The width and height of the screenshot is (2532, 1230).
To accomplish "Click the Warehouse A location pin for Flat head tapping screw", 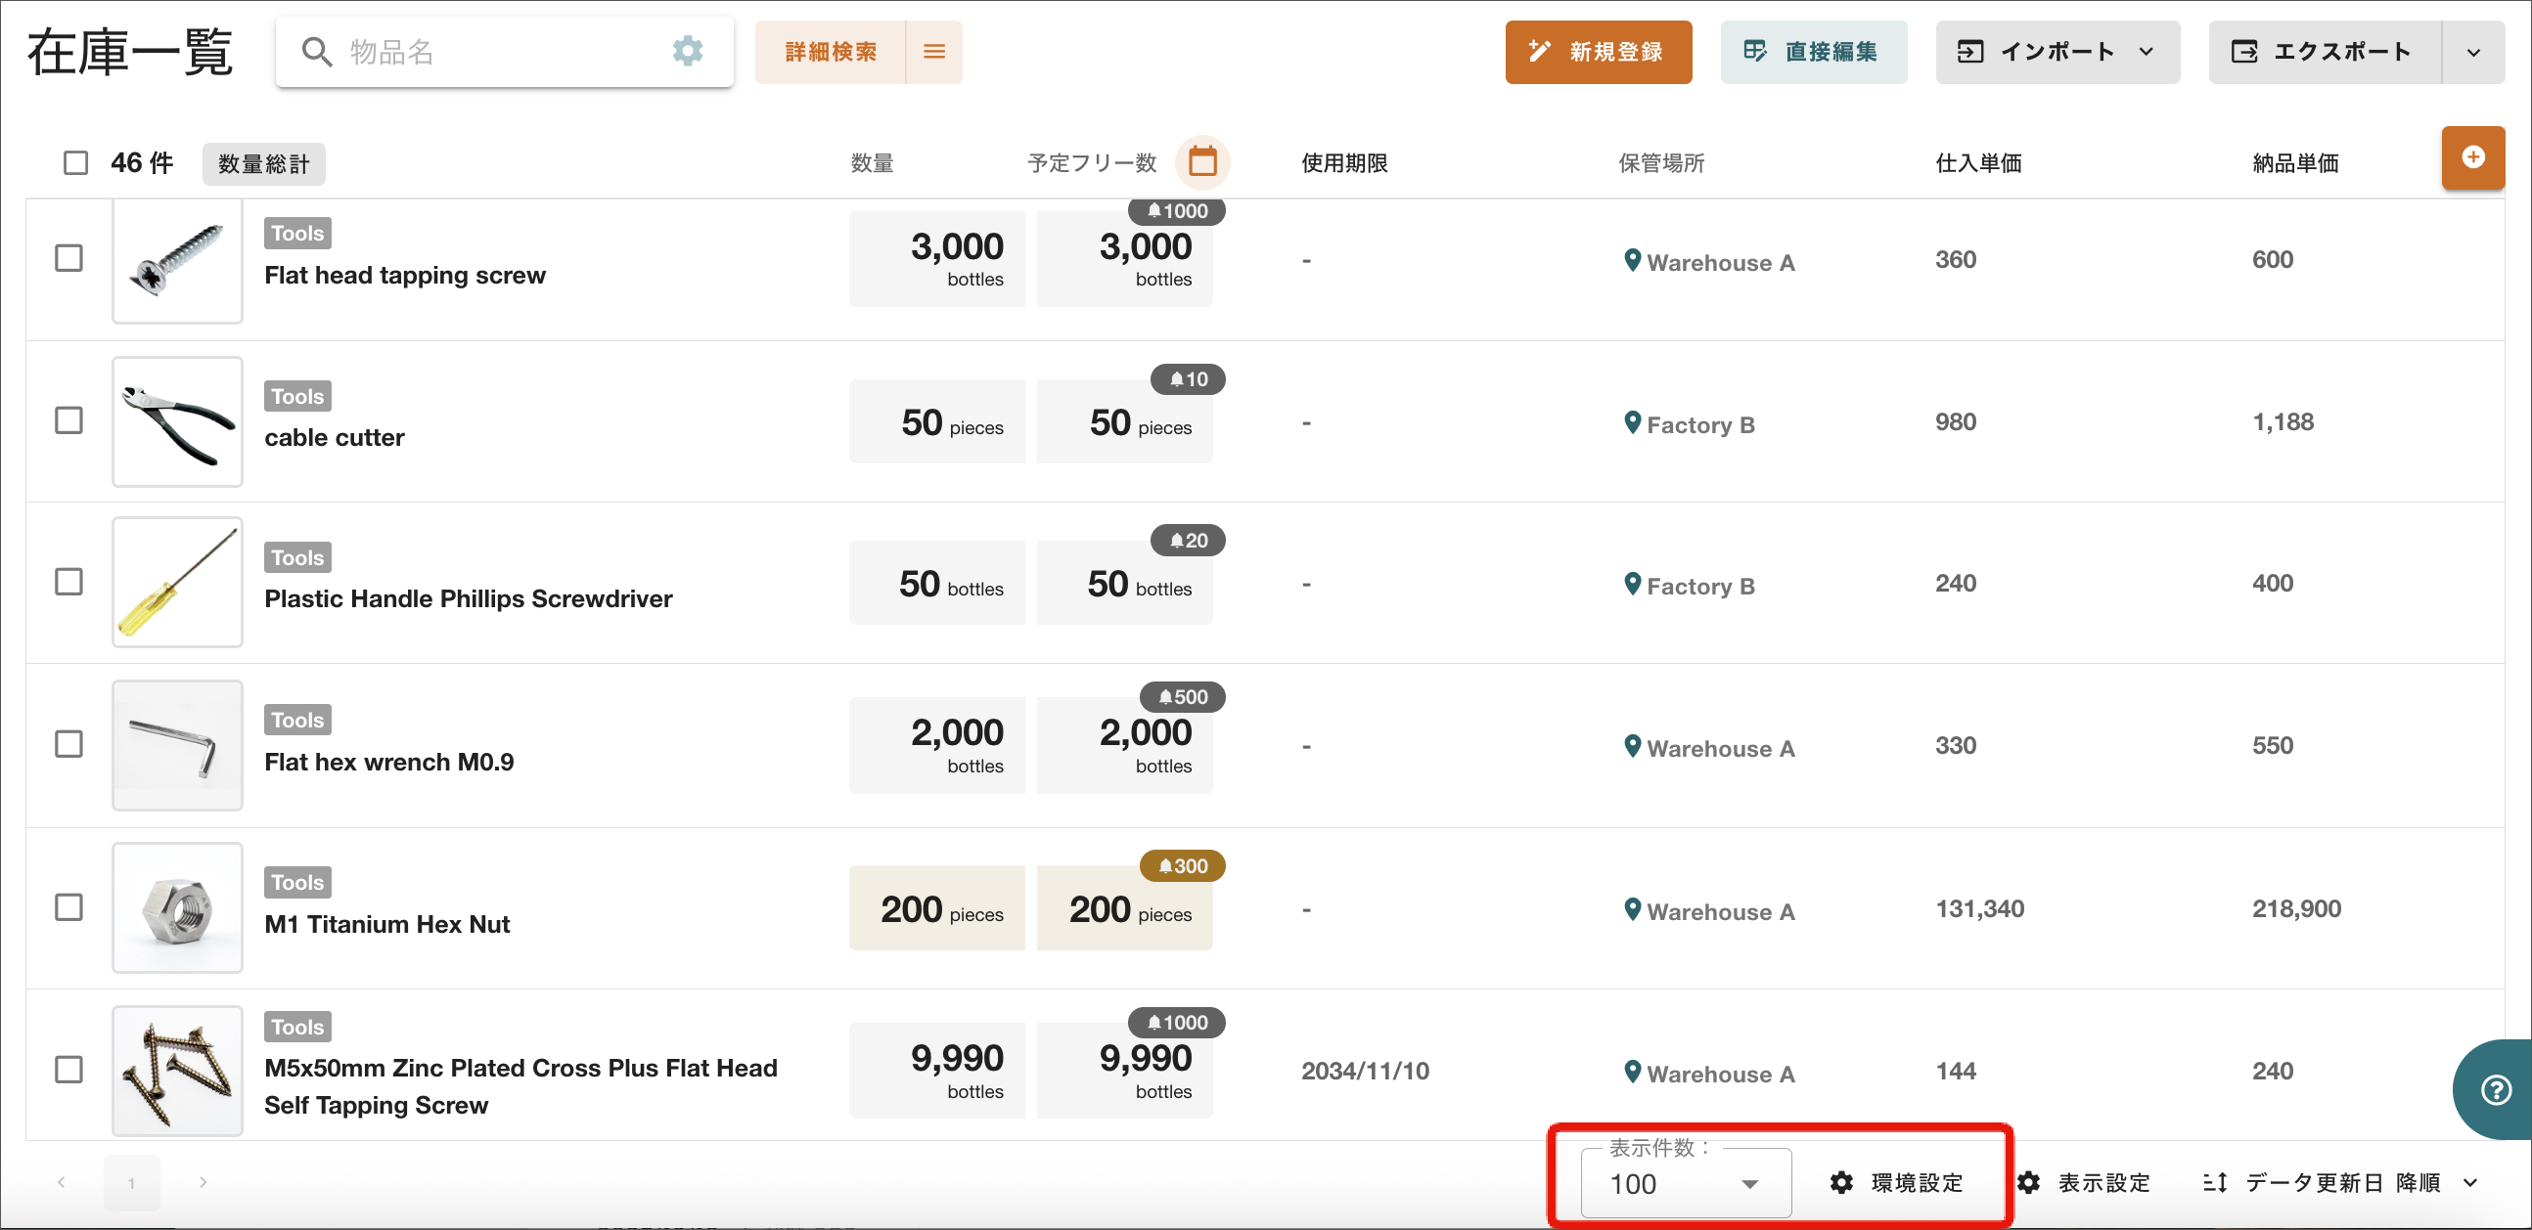I will (1632, 260).
